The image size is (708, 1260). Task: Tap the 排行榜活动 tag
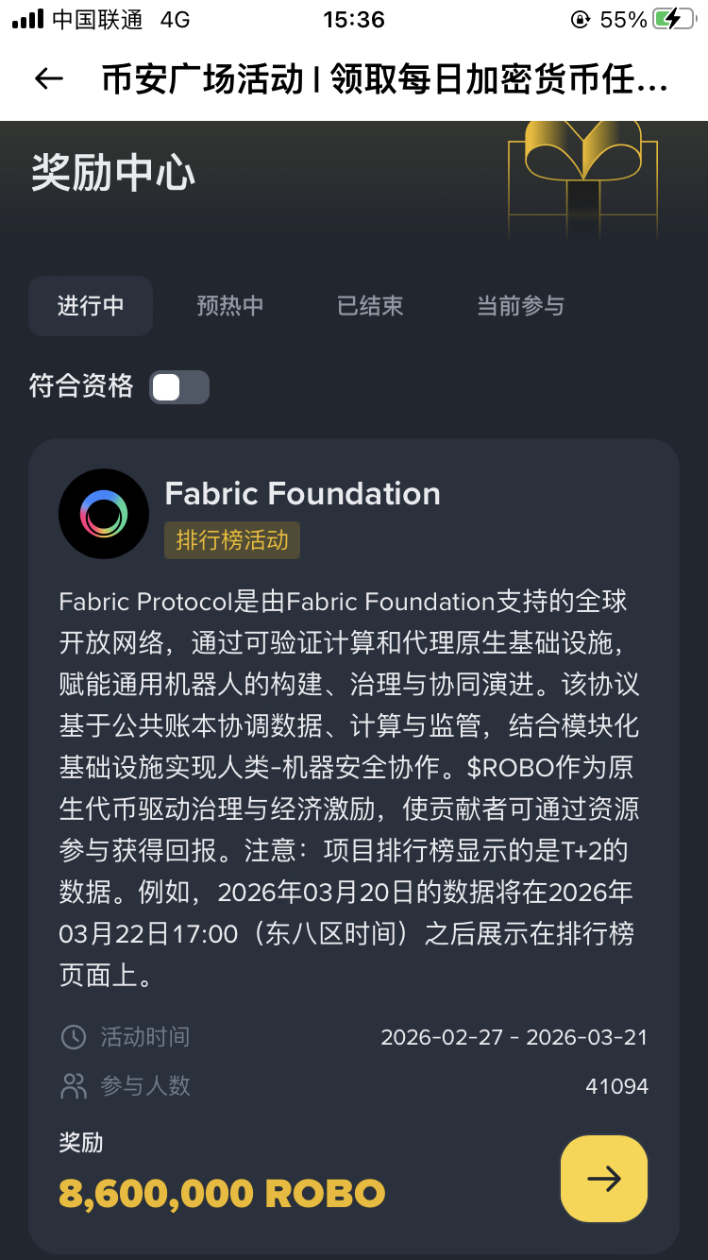point(232,540)
